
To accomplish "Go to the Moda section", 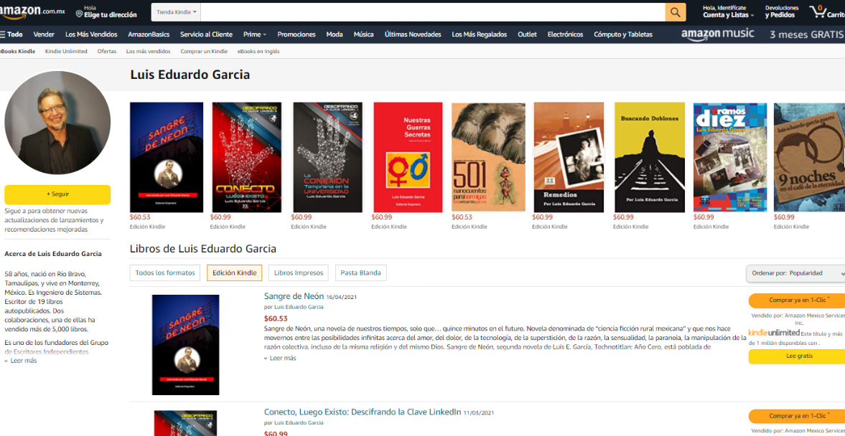I will click(334, 34).
